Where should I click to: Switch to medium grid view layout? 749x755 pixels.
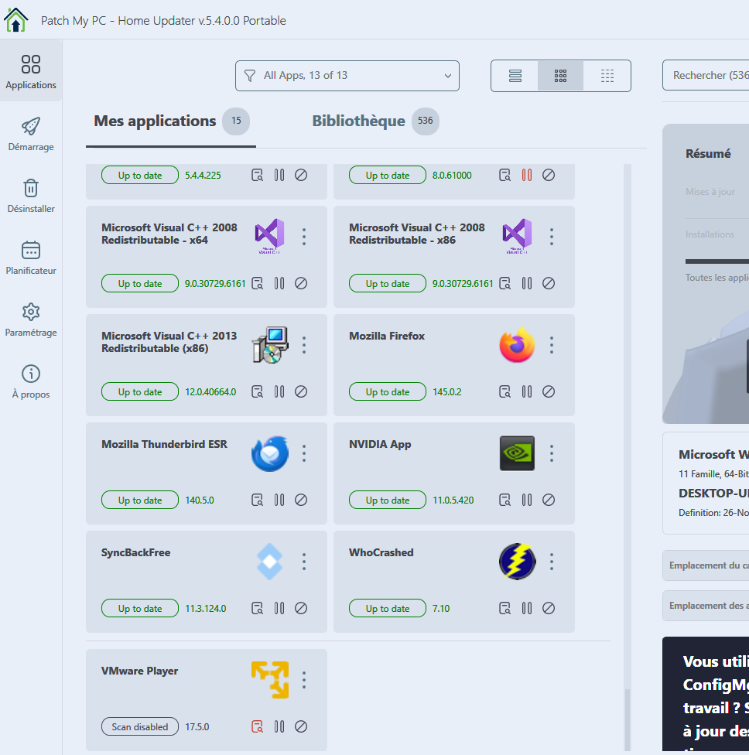click(x=560, y=76)
